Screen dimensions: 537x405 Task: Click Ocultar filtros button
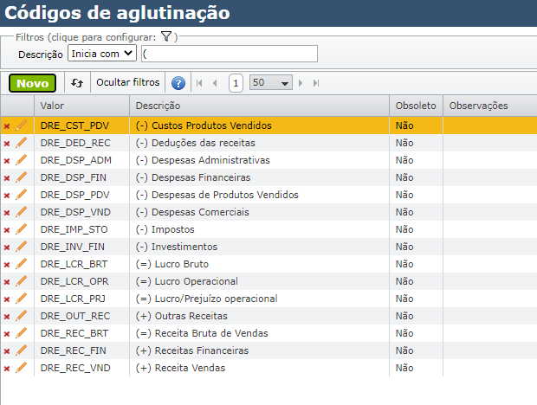coord(127,82)
